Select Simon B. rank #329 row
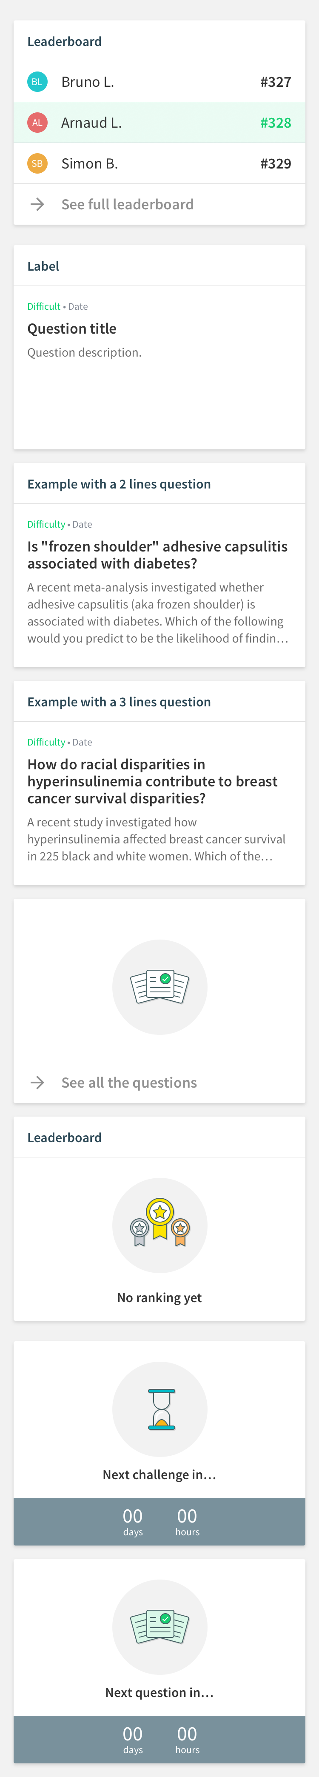The width and height of the screenshot is (319, 1777). point(160,163)
